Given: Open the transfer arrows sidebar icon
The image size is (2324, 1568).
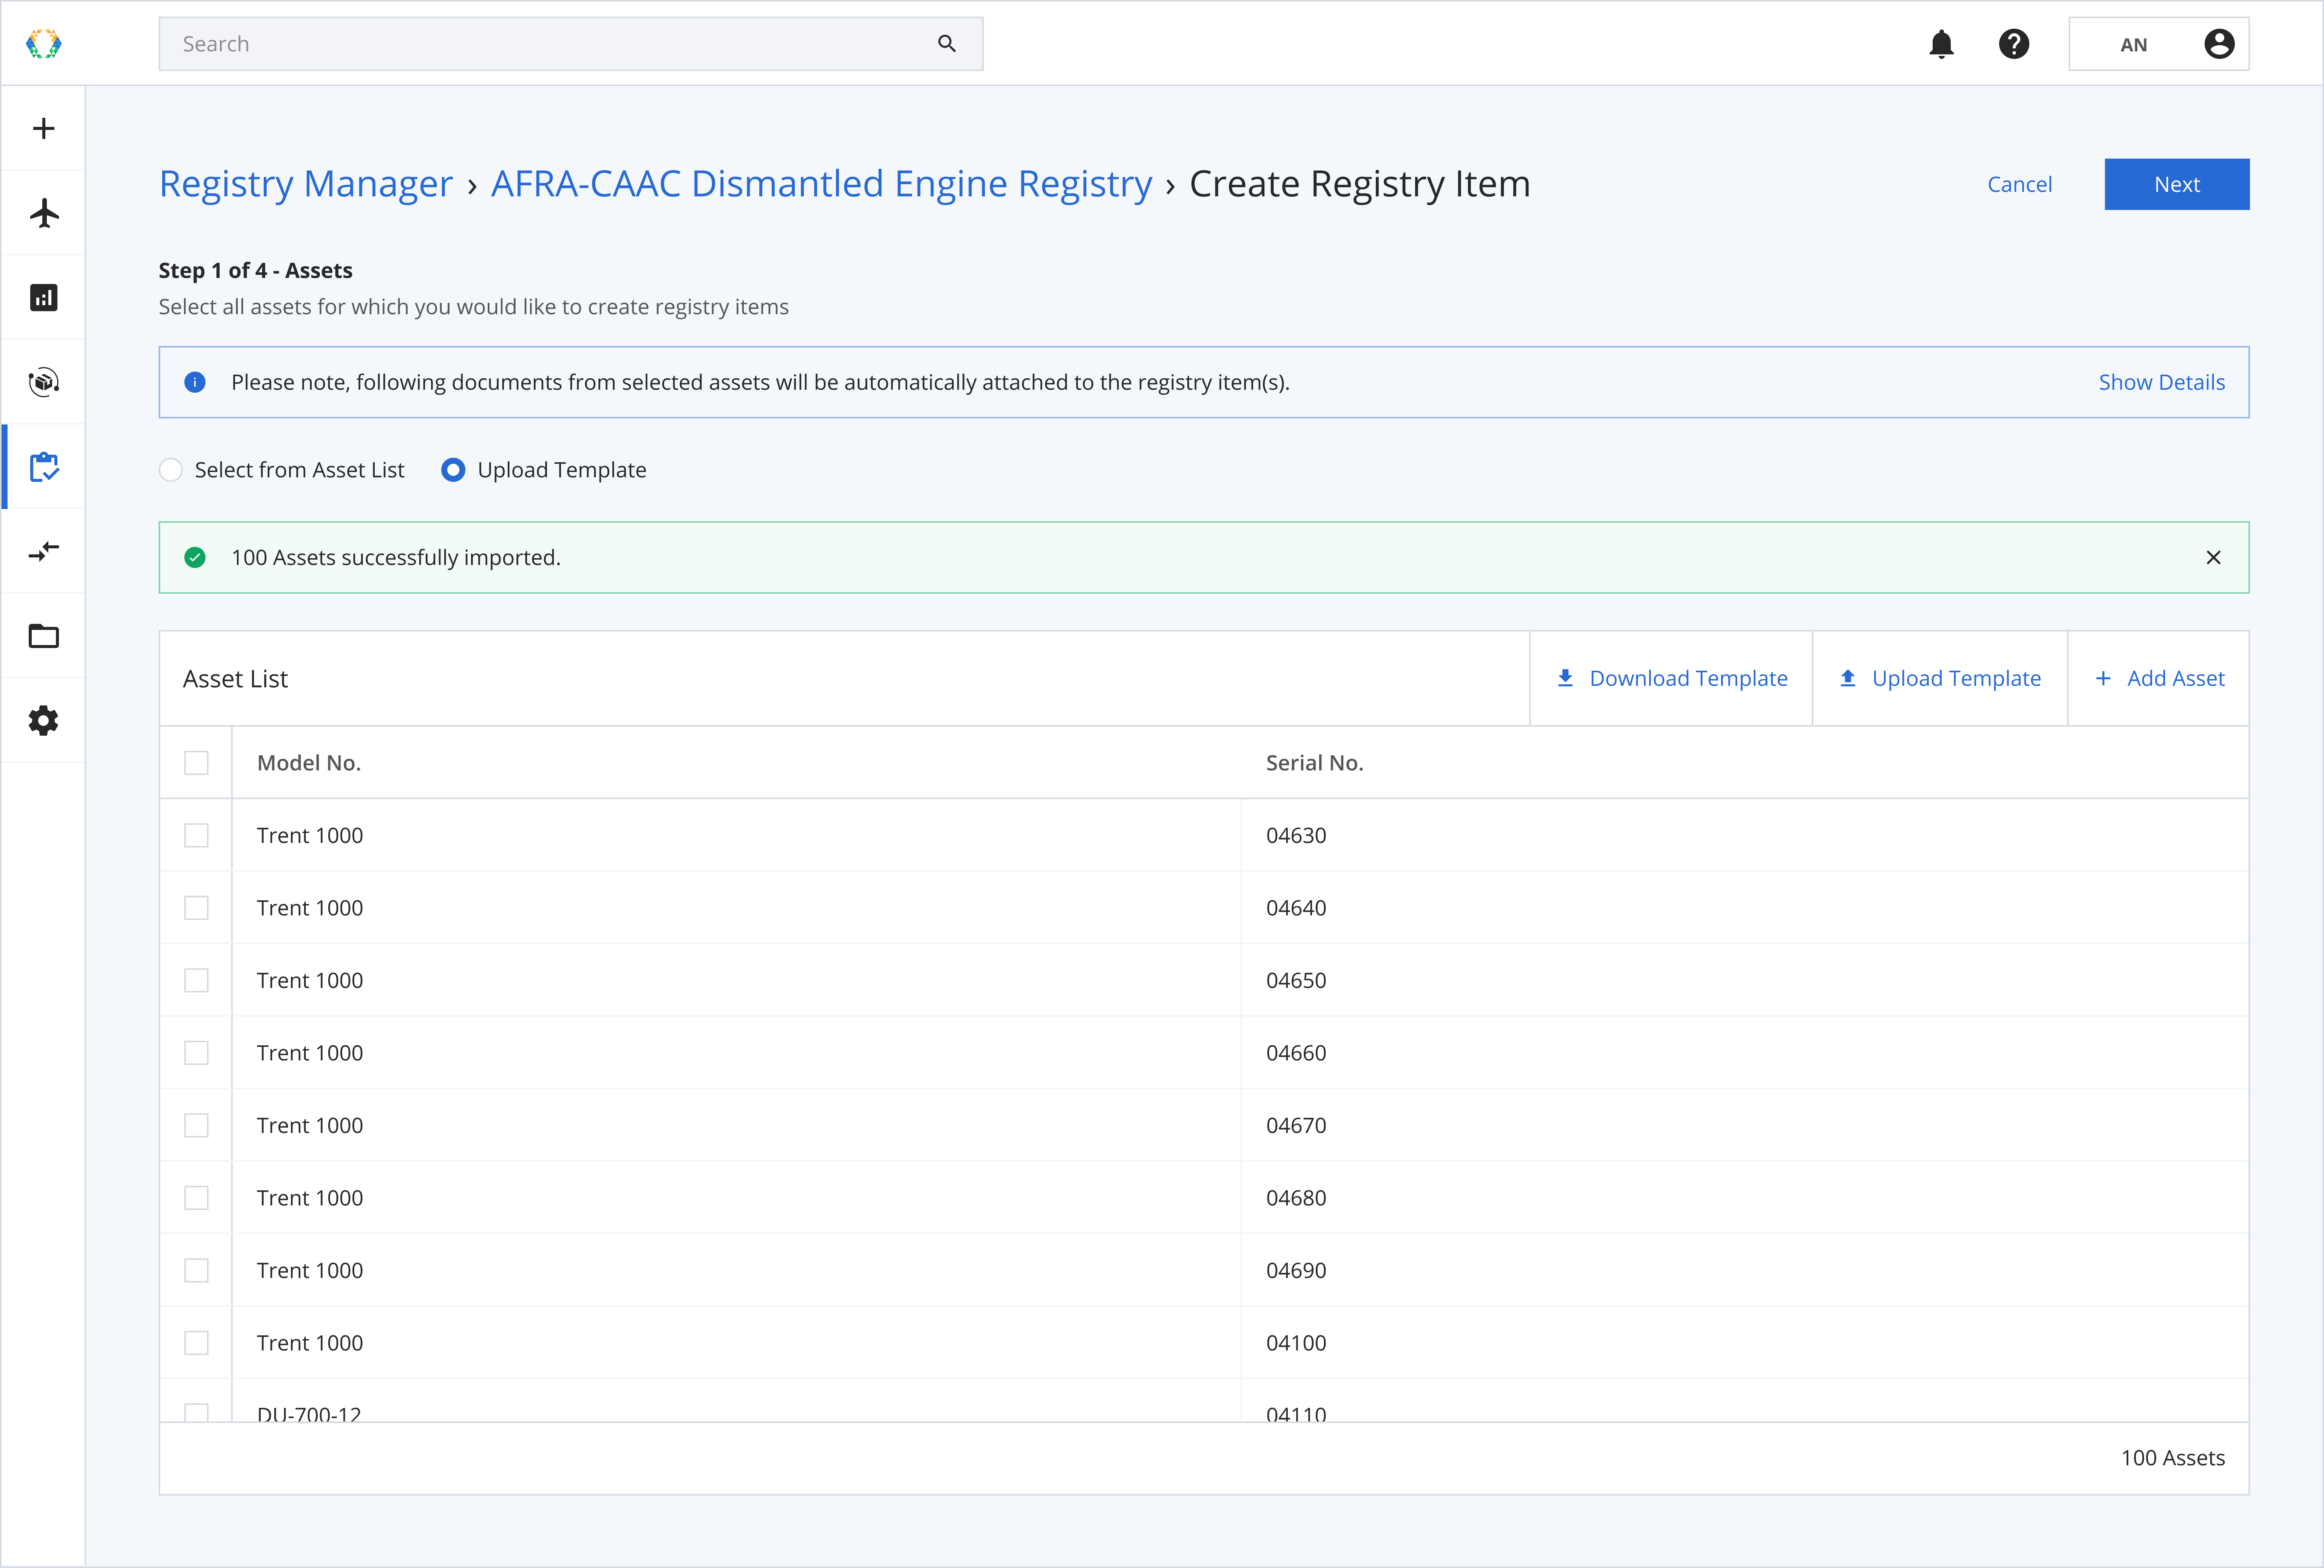Looking at the screenshot, I should tap(43, 551).
